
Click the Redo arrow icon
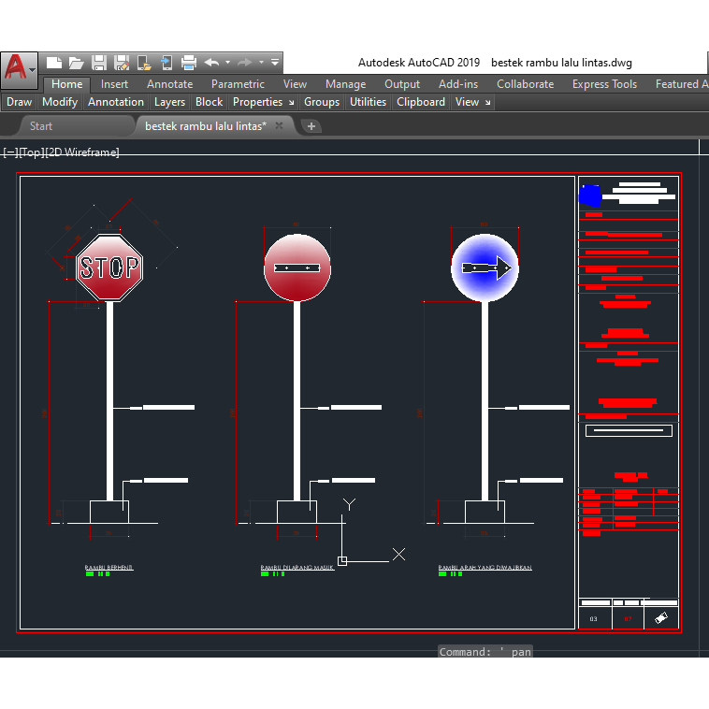[x=245, y=63]
